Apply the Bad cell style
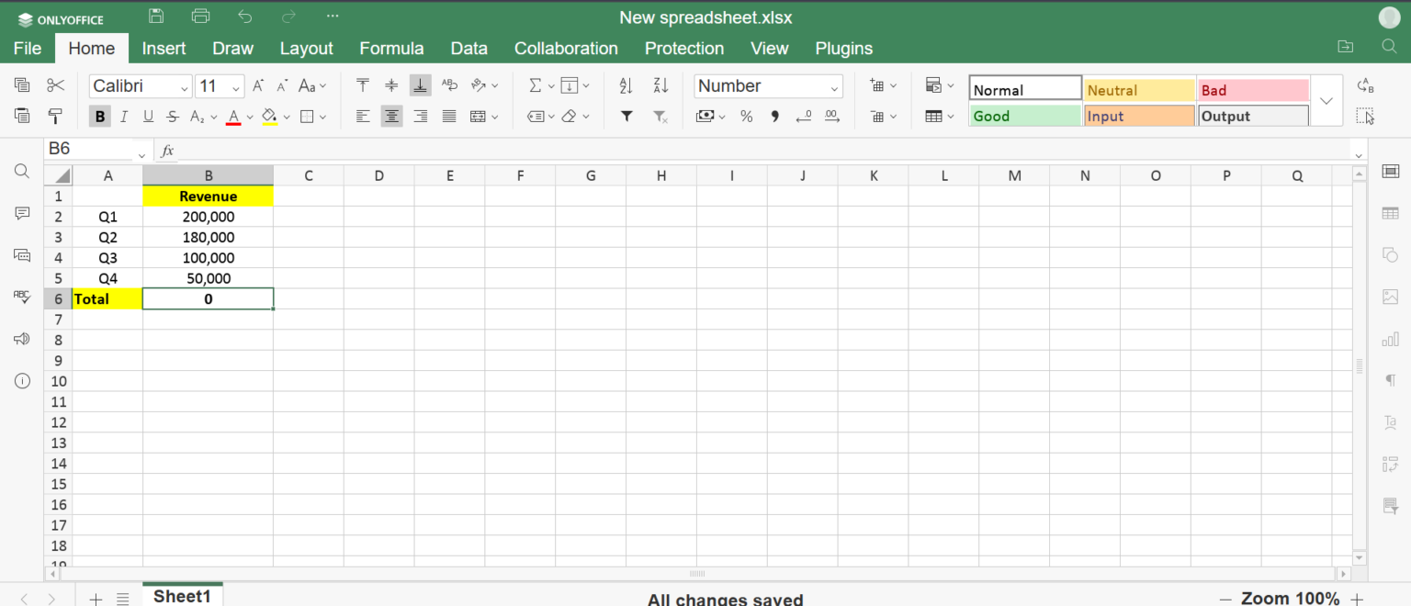 (1253, 90)
